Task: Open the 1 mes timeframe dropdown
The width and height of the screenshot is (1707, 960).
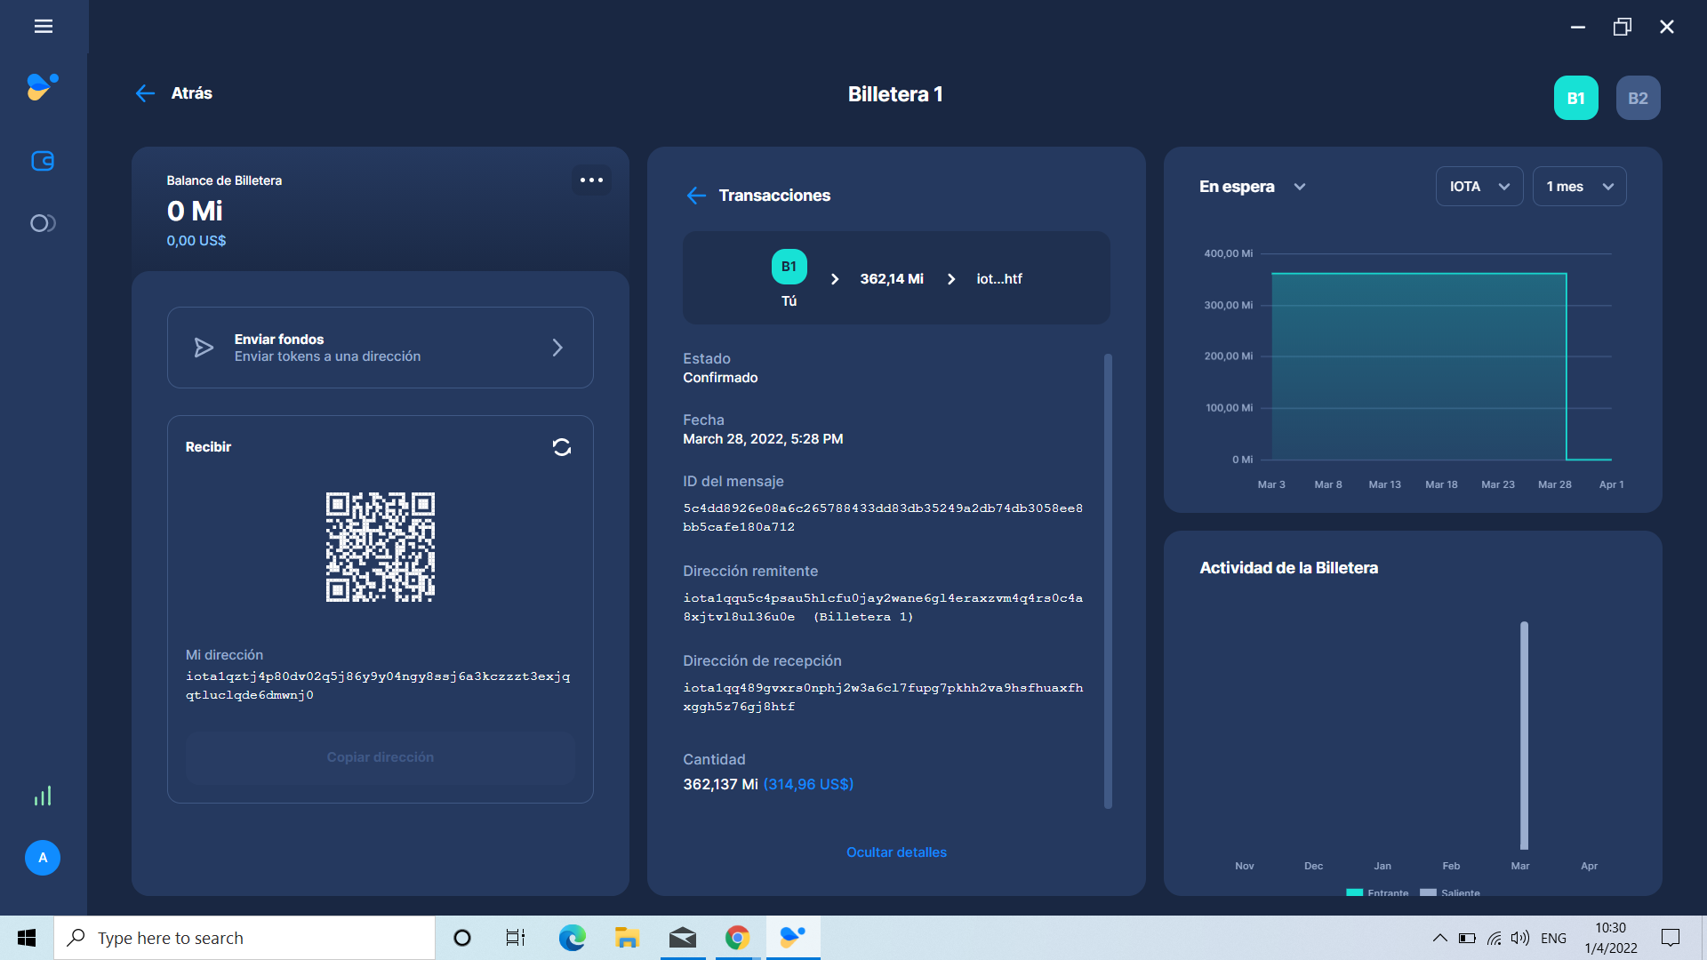Action: (x=1579, y=187)
